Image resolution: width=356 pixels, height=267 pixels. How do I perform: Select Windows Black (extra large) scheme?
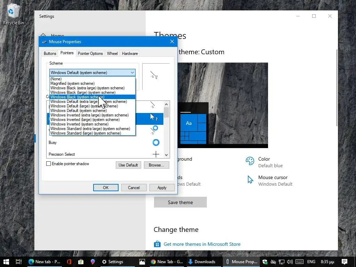[x=92, y=88]
